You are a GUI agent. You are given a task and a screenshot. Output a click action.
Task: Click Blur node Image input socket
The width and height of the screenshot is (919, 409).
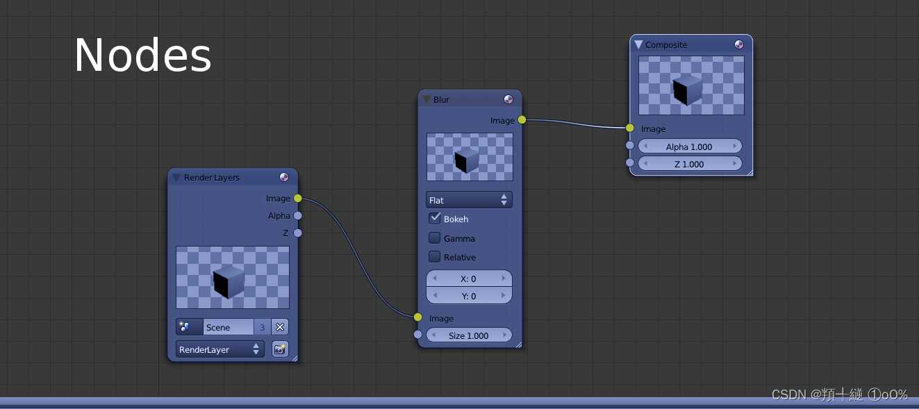coord(417,317)
